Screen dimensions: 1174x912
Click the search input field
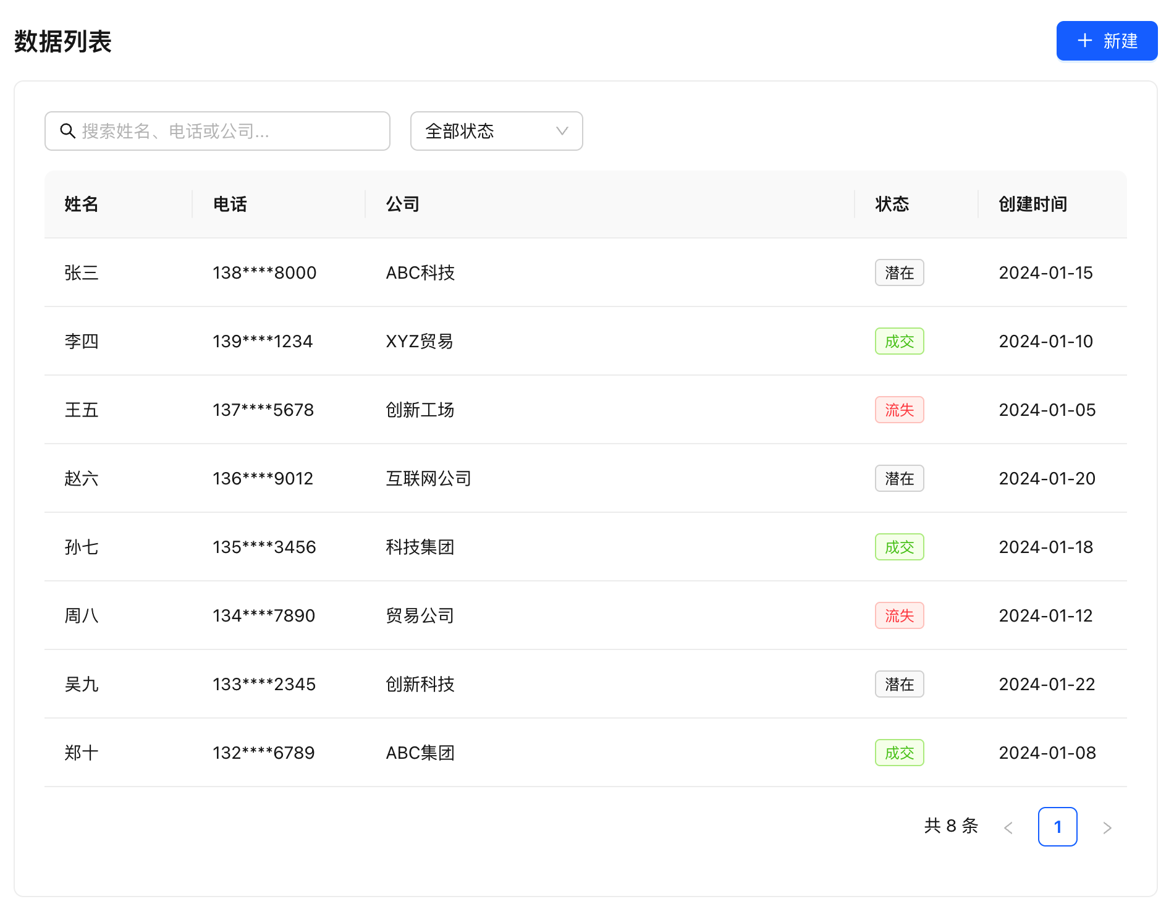click(x=216, y=131)
